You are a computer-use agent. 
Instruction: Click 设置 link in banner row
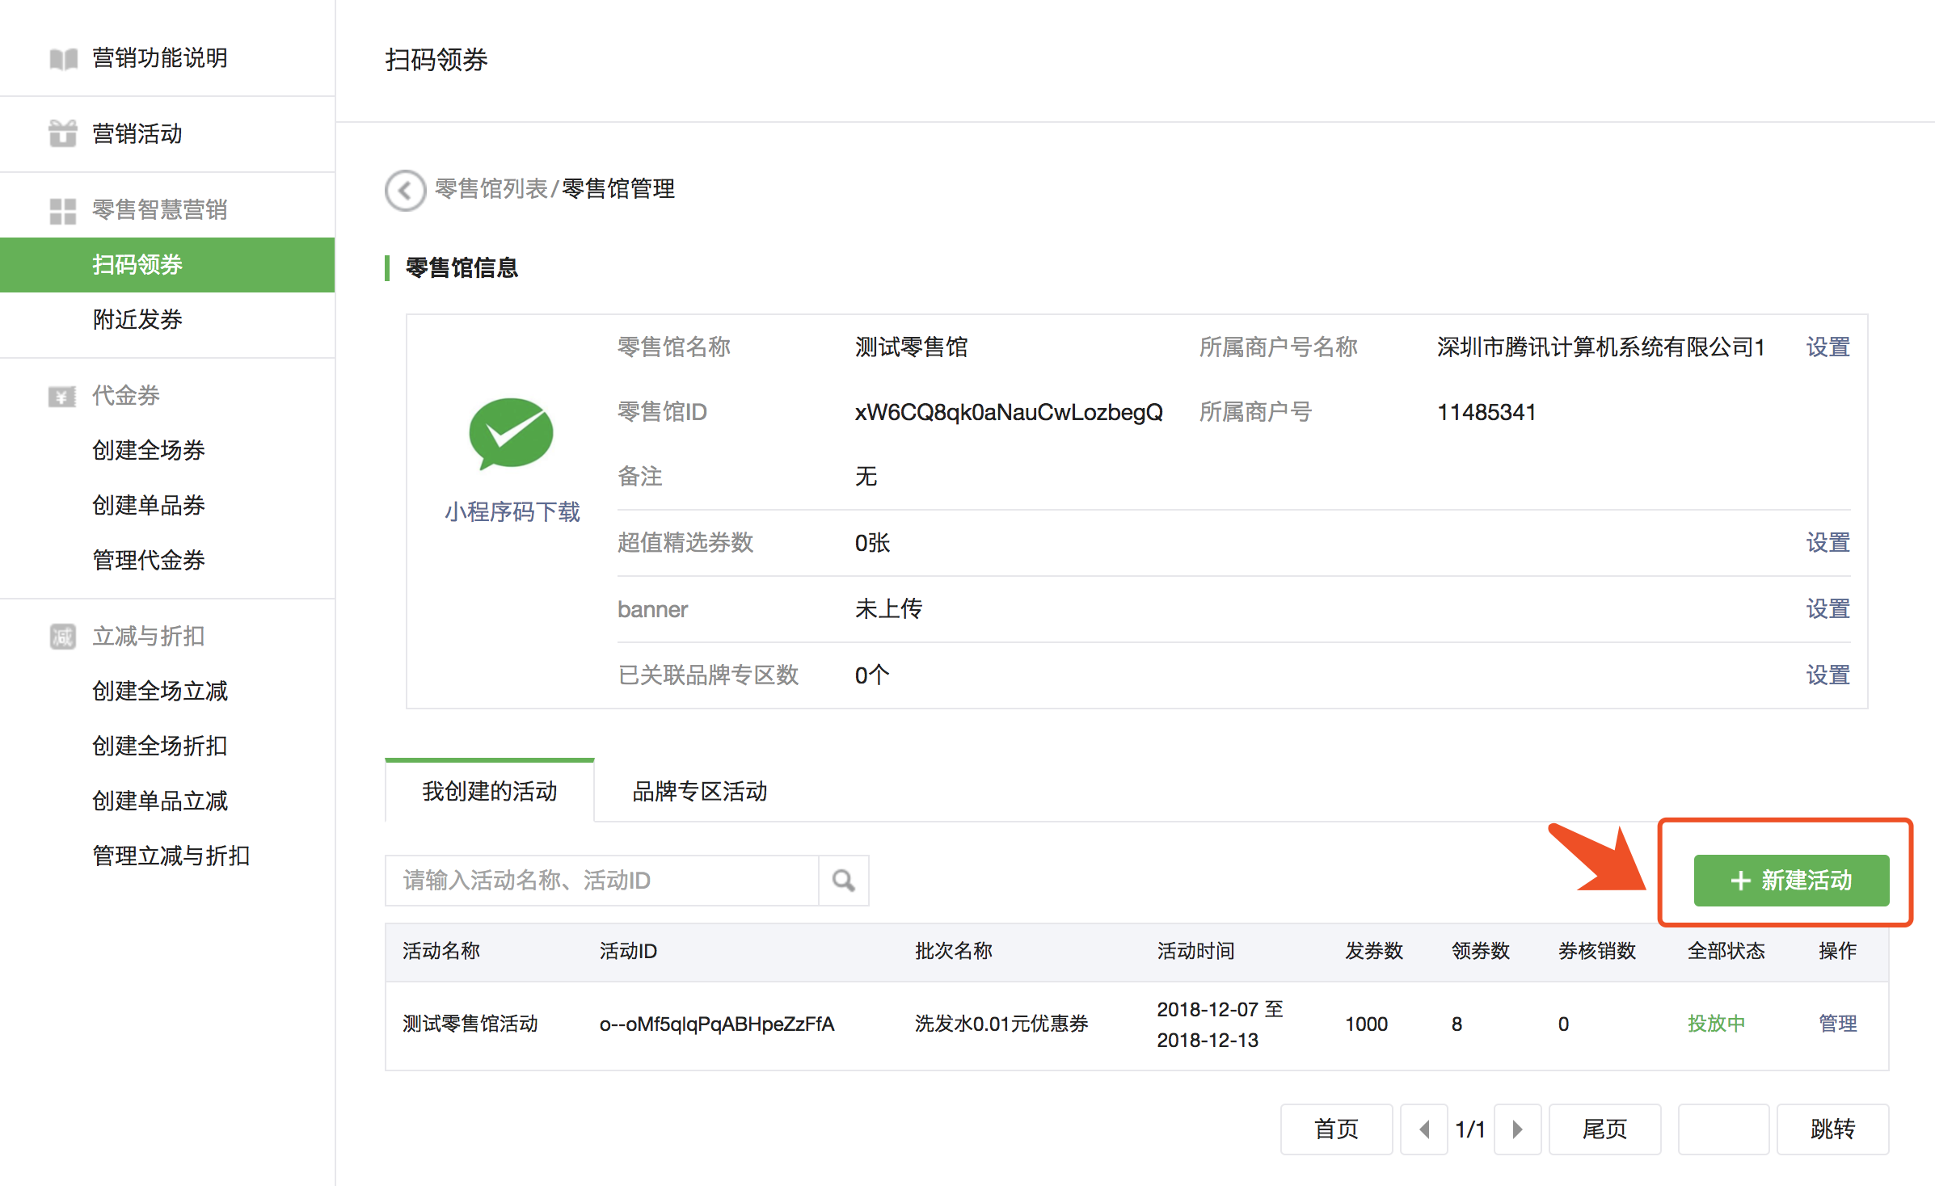coord(1827,609)
